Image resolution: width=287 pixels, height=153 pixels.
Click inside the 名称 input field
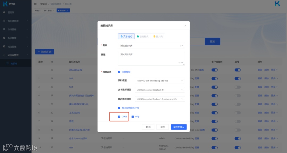pyautogui.click(x=151, y=45)
